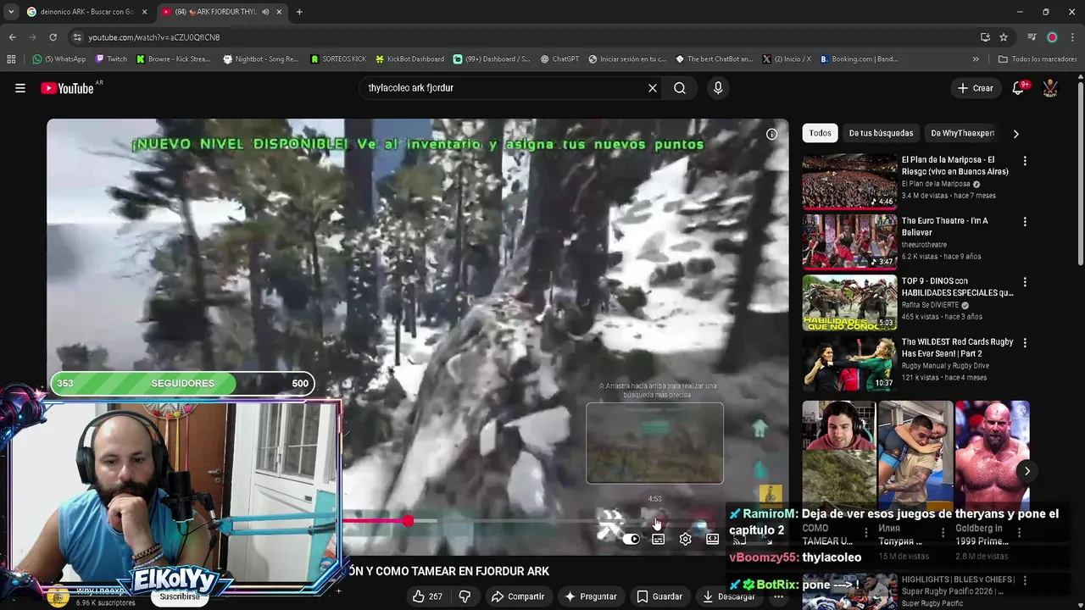Like the video with 267 likes
The height and width of the screenshot is (610, 1085).
click(427, 596)
